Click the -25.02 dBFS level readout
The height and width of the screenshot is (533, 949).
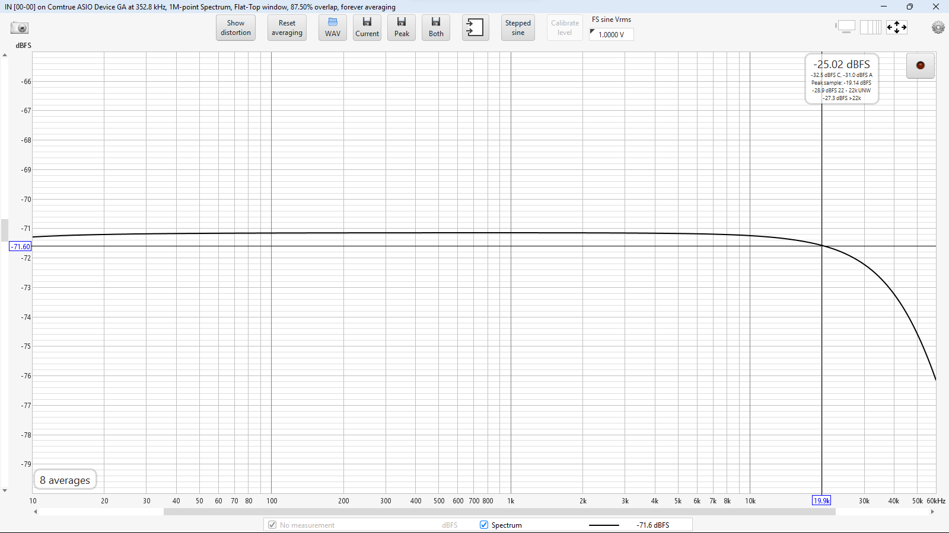coord(841,65)
